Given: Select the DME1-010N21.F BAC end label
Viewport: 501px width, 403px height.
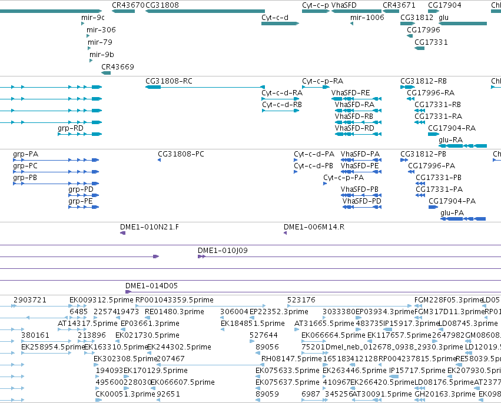Looking at the screenshot, I should click(149, 227).
